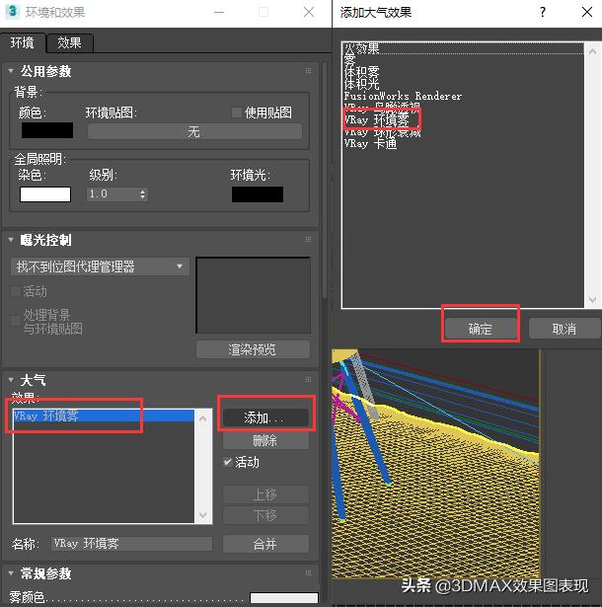Collapse the 曝光控制 rollout

click(x=11, y=240)
